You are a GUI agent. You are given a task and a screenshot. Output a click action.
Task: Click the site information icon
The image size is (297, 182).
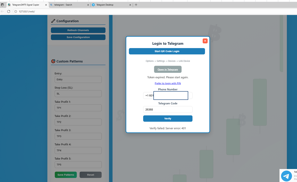[x=16, y=12]
